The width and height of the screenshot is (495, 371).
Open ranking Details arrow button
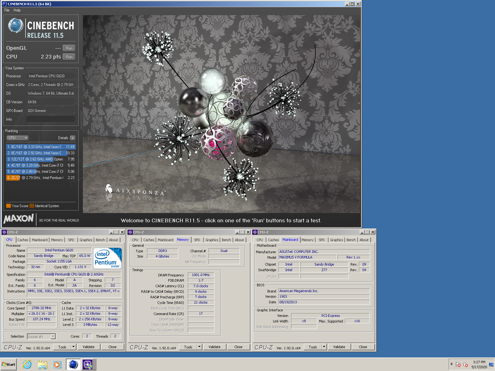pos(73,138)
